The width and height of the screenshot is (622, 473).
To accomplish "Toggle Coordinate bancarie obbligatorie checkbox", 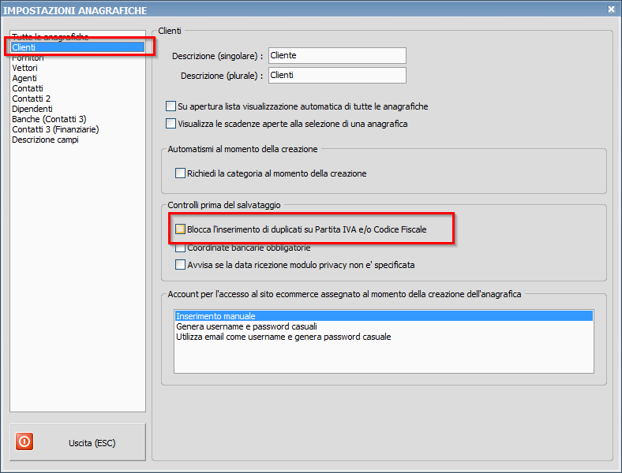I will point(180,248).
